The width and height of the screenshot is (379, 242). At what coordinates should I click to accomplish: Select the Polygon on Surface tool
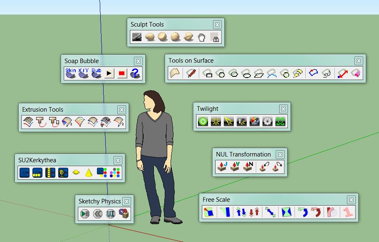(x=234, y=73)
